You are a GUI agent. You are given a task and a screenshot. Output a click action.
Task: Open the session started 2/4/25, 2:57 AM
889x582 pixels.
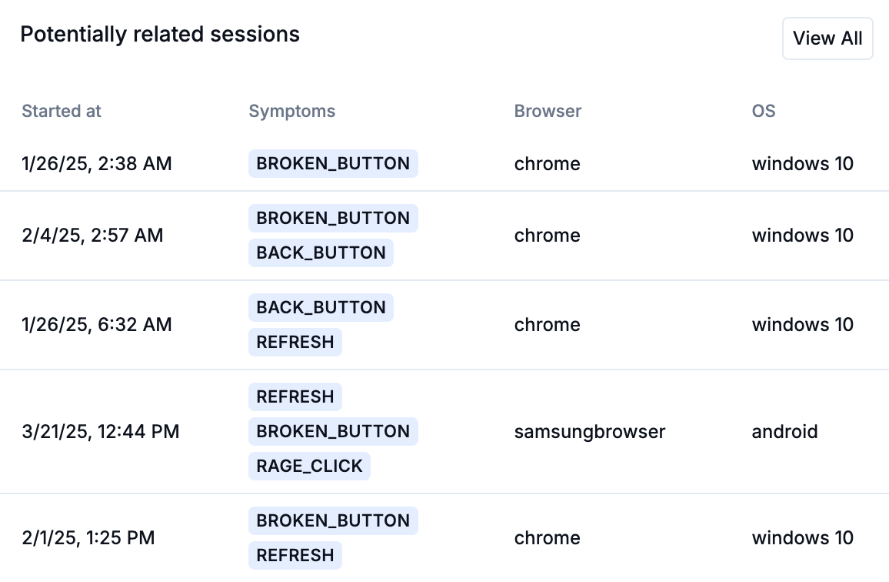[92, 235]
